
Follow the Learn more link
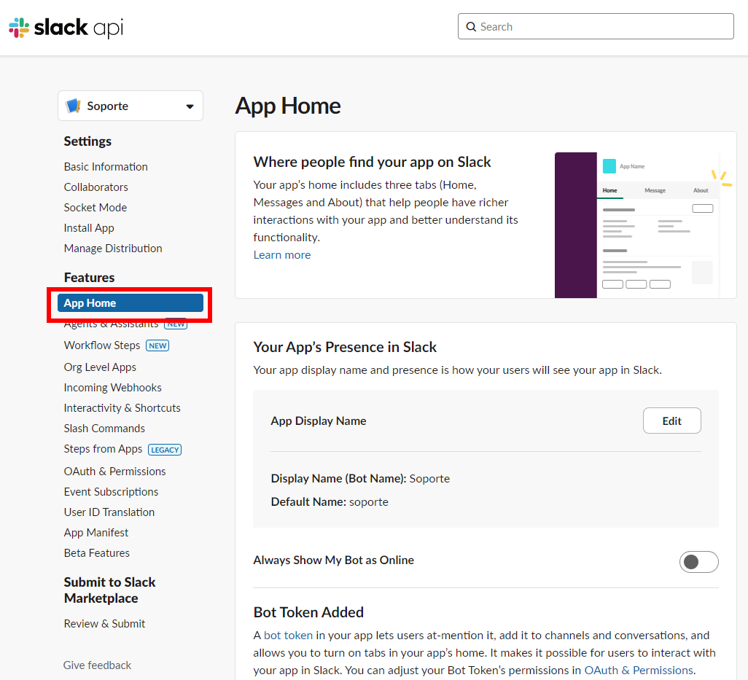coord(281,255)
